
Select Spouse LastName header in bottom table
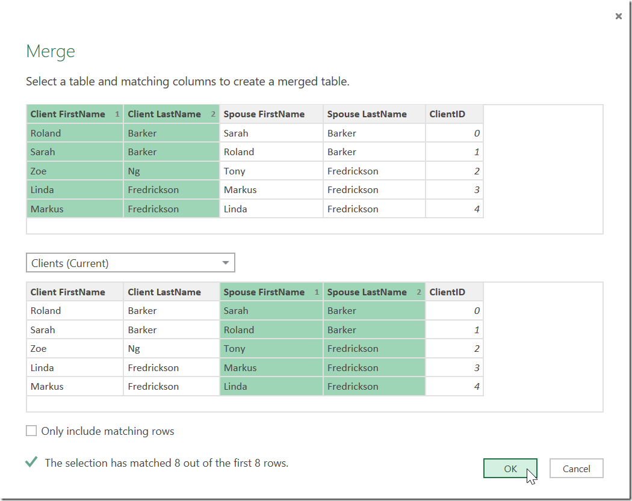coord(374,292)
